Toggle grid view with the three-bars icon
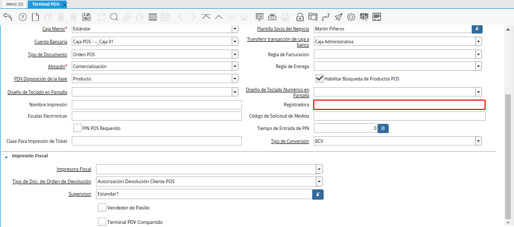This screenshot has height=227, width=514. tap(153, 17)
